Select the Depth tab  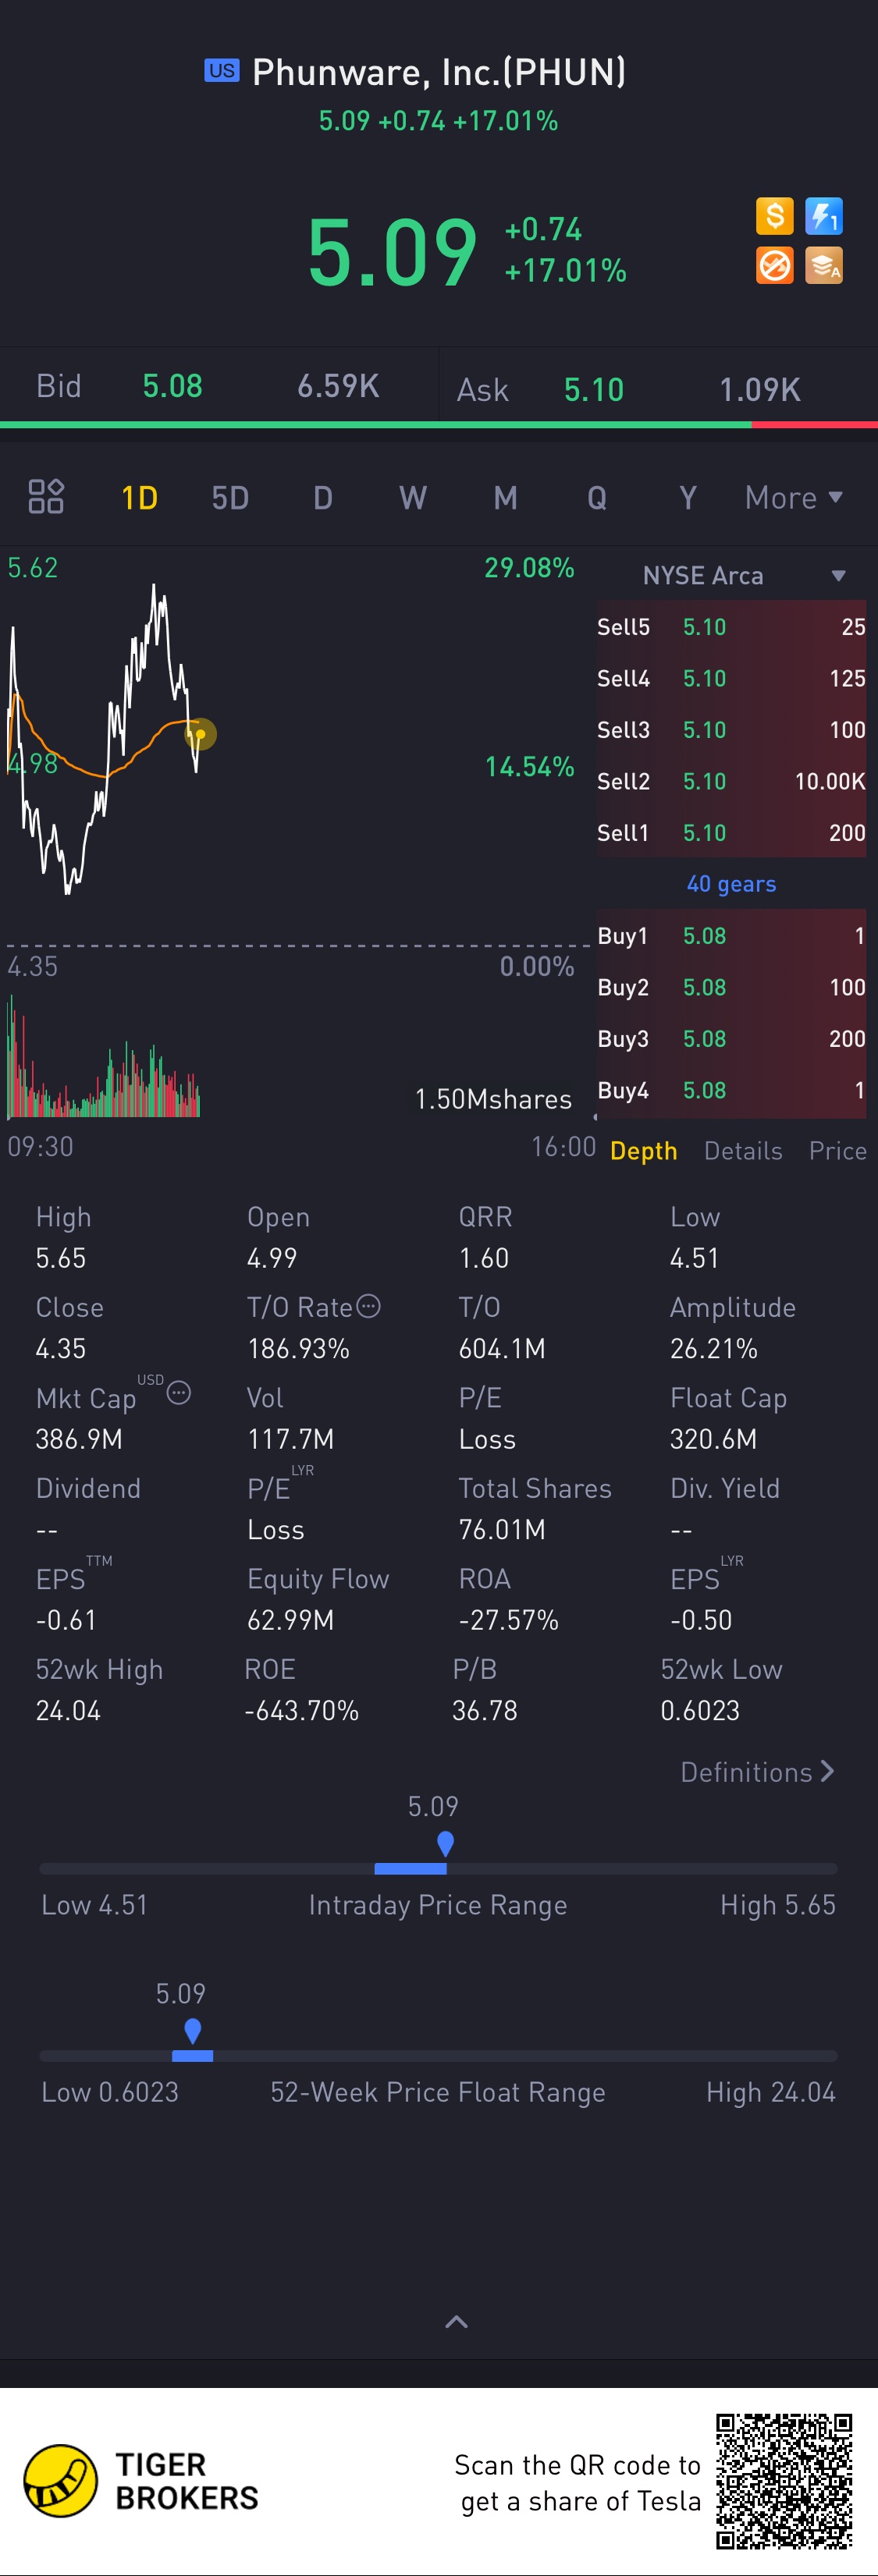point(643,1151)
